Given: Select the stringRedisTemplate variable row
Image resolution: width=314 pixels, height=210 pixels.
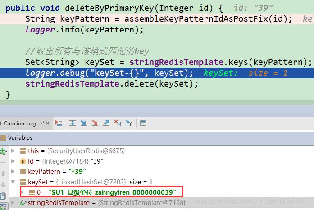Looking at the screenshot, I should coord(162,203).
